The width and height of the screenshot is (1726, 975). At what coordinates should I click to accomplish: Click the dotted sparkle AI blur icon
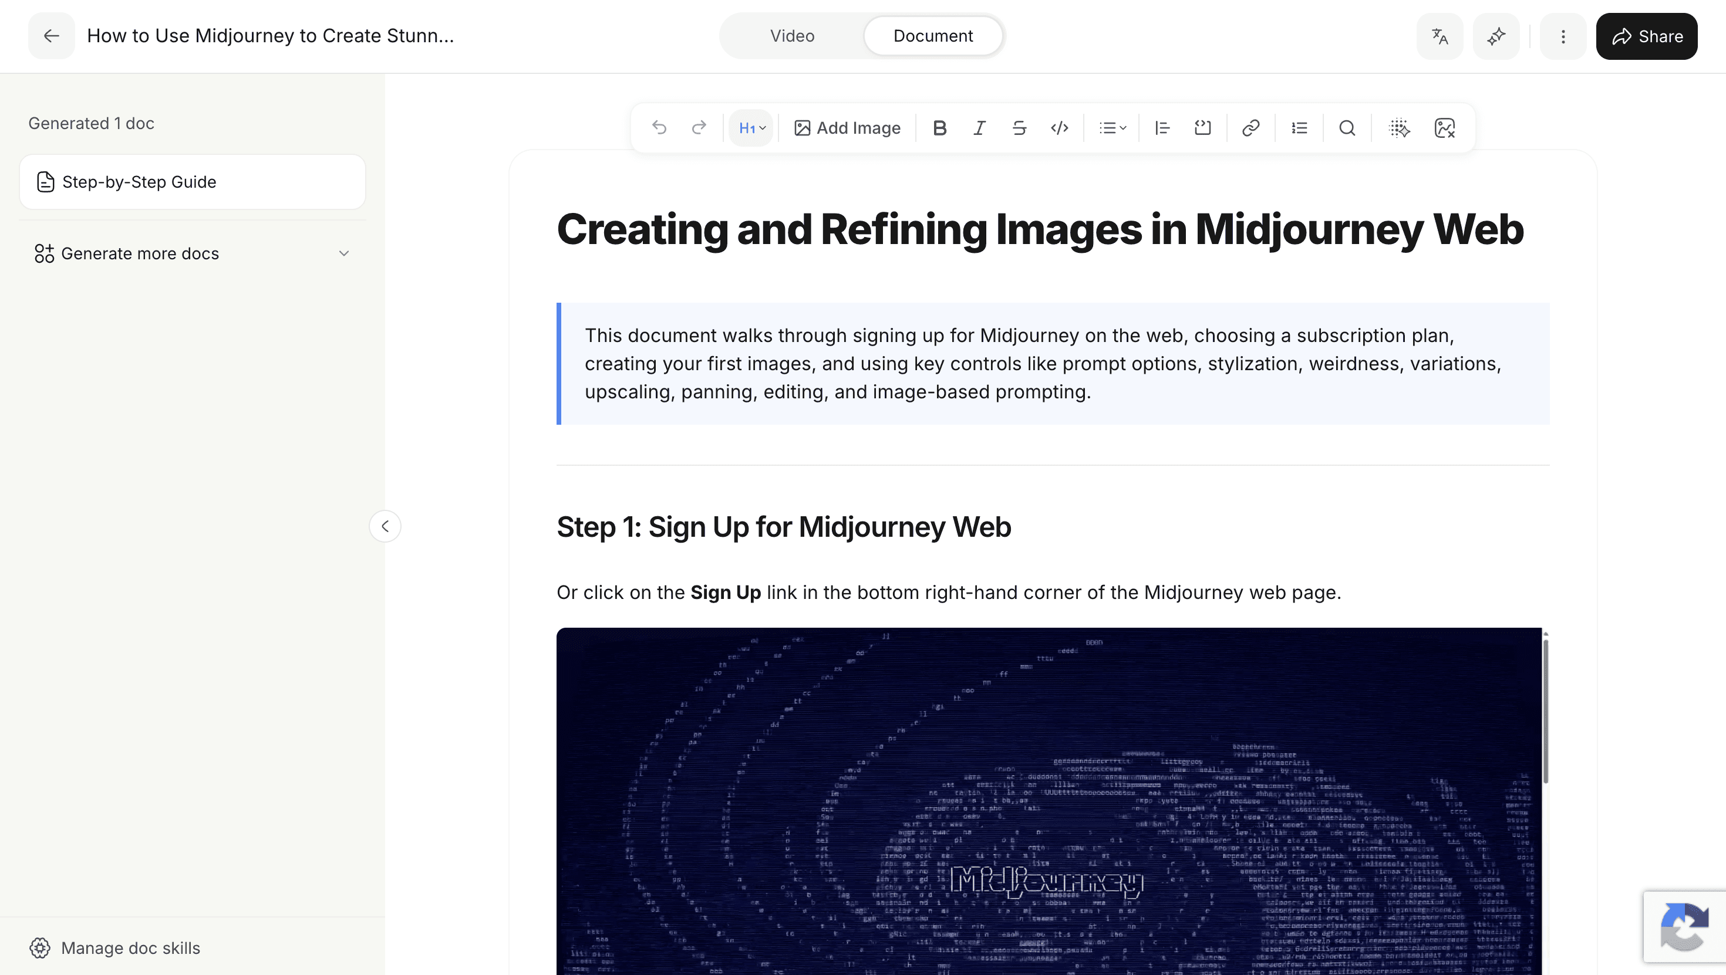pos(1400,128)
